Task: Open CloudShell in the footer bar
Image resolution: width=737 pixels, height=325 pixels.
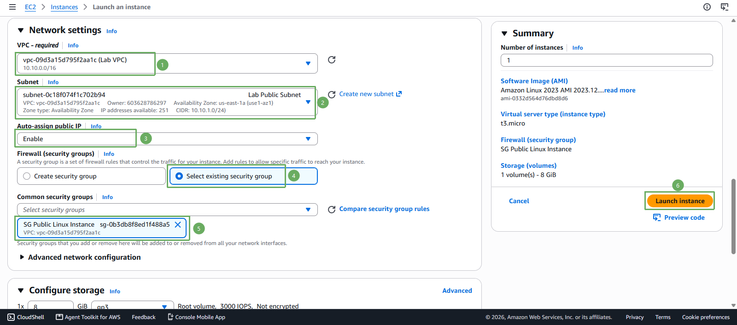Action: (x=26, y=317)
